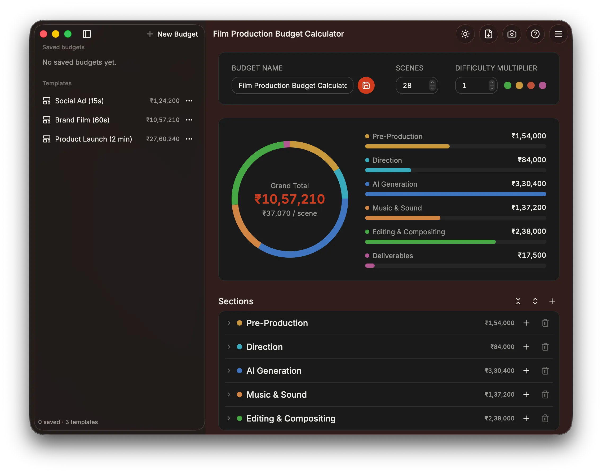Add an item to the AI Generation section
The image size is (602, 474).
coord(526,371)
